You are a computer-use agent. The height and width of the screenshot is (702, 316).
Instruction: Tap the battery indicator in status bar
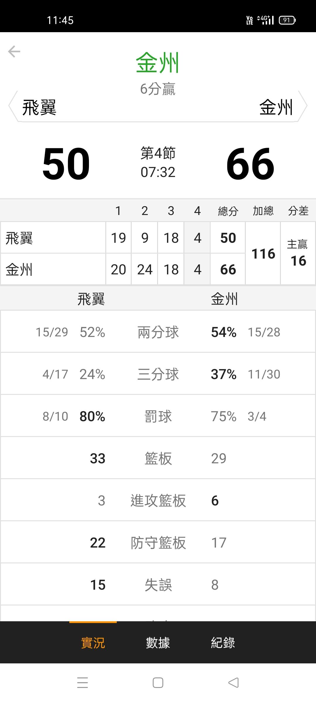pyautogui.click(x=287, y=20)
